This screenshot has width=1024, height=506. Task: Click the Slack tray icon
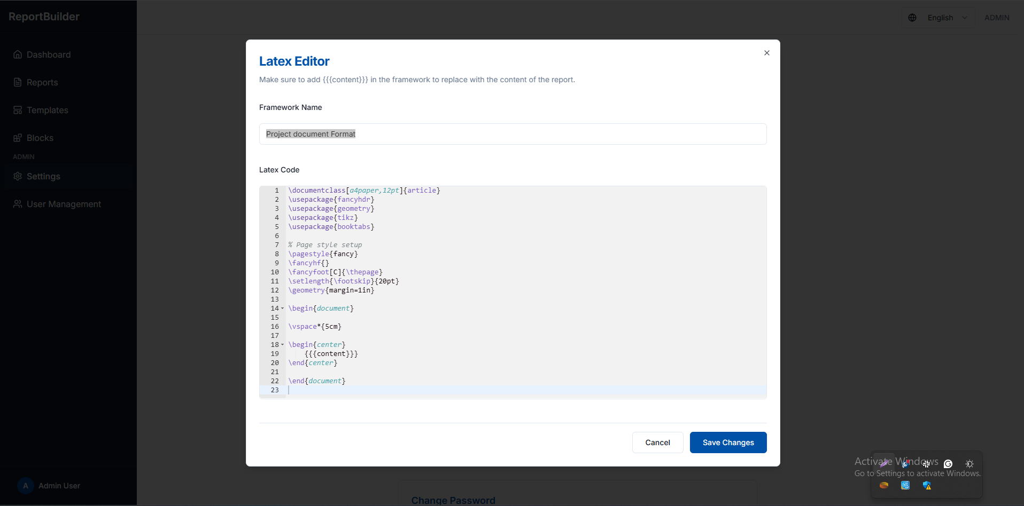(926, 464)
